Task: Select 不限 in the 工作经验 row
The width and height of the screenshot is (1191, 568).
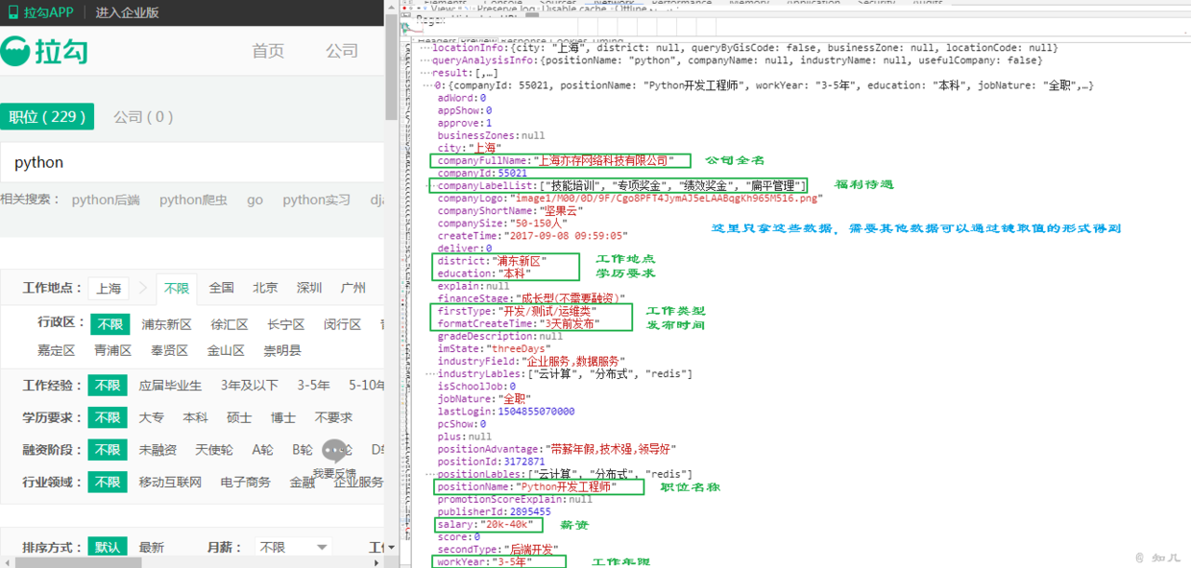Action: point(108,386)
